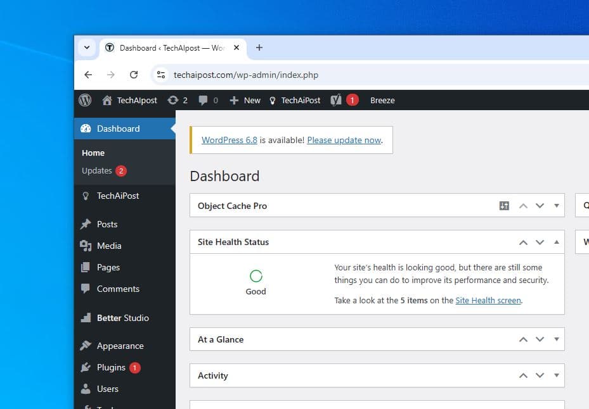Open the TechAIpost site home link
Image resolution: width=589 pixels, height=409 pixels.
(129, 100)
